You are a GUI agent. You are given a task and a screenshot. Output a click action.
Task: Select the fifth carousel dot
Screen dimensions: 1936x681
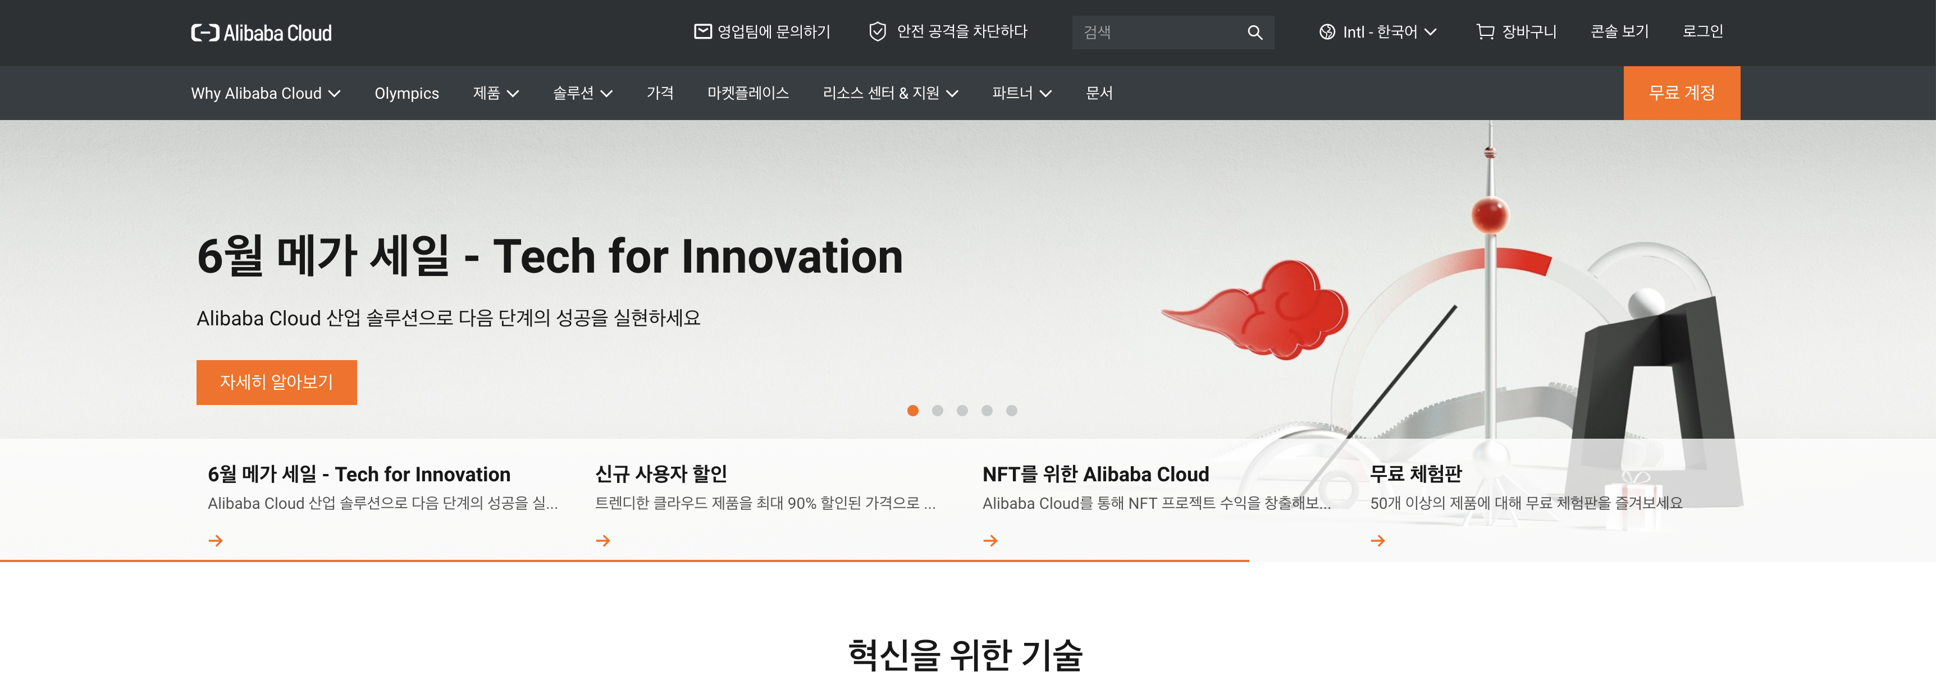tap(1012, 411)
